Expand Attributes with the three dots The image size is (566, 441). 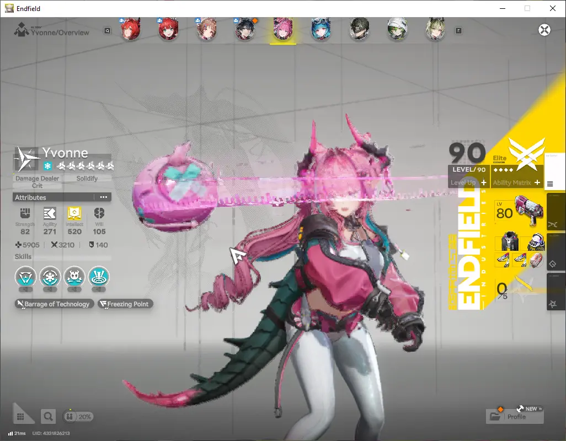pyautogui.click(x=104, y=197)
